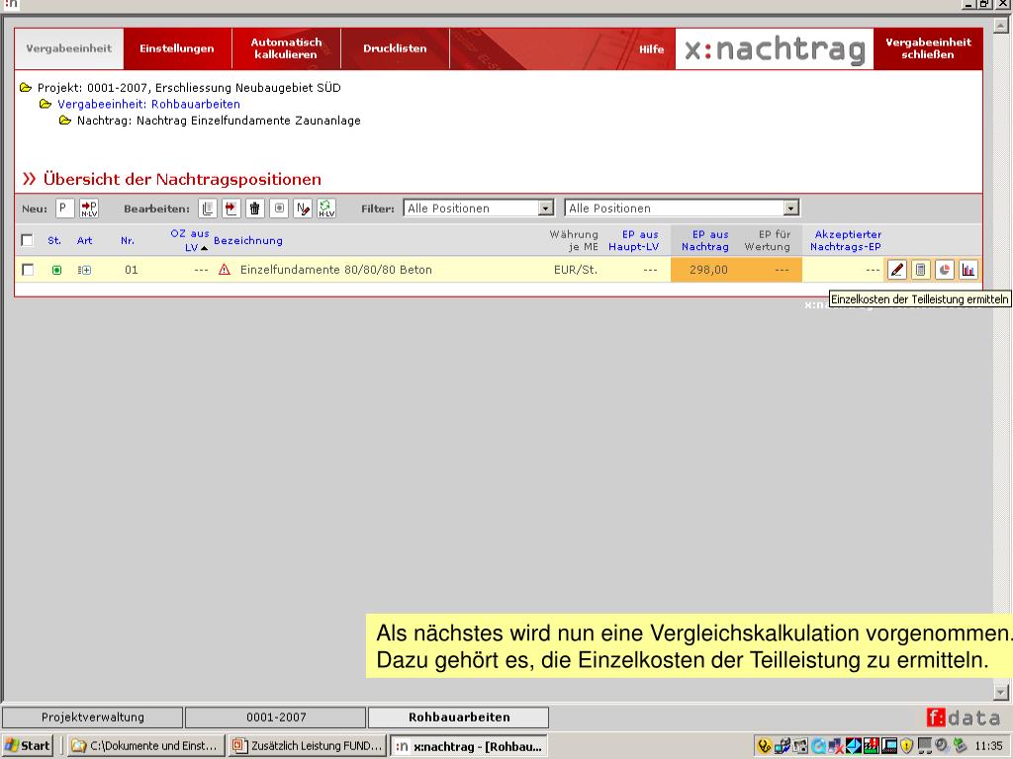Click the EUR/St. cell of position 01
The image size is (1013, 759).
576,270
